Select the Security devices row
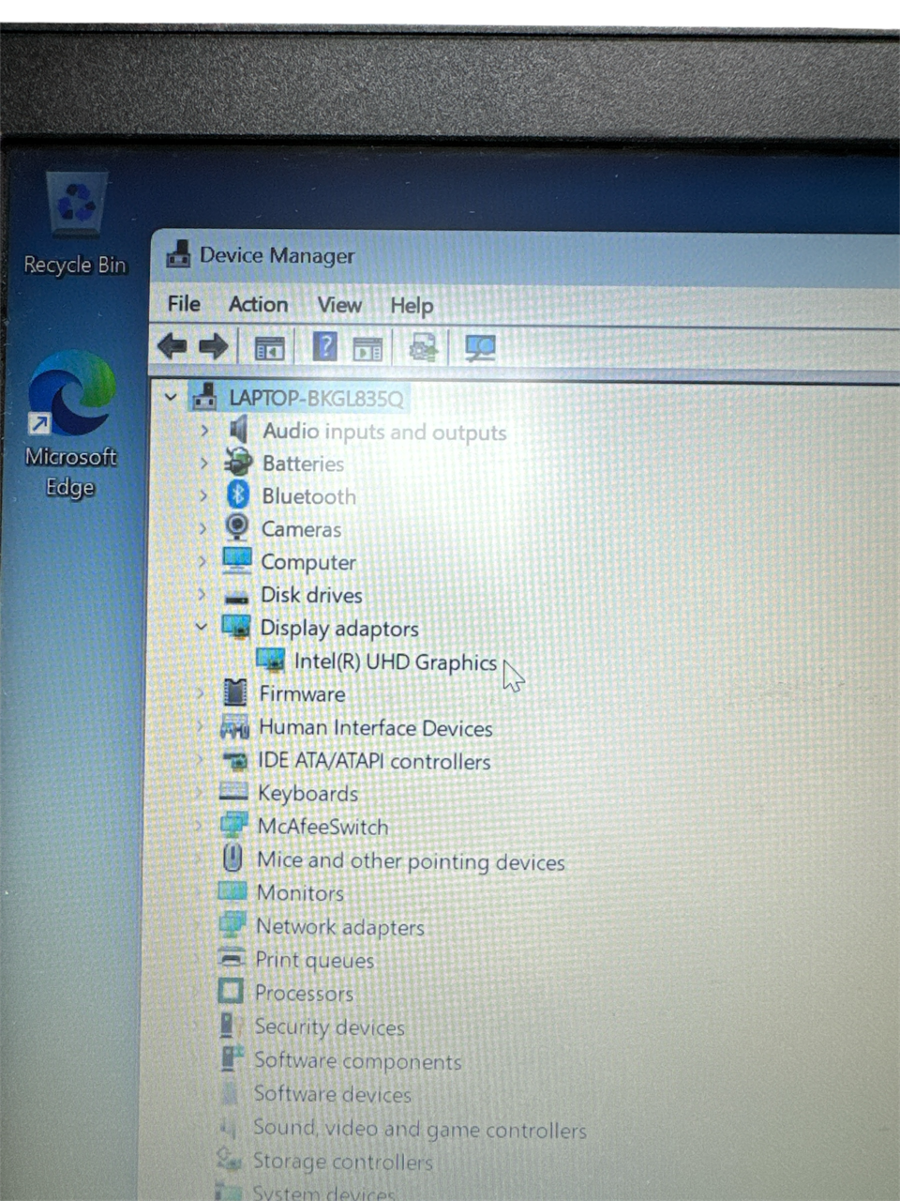 tap(329, 1027)
